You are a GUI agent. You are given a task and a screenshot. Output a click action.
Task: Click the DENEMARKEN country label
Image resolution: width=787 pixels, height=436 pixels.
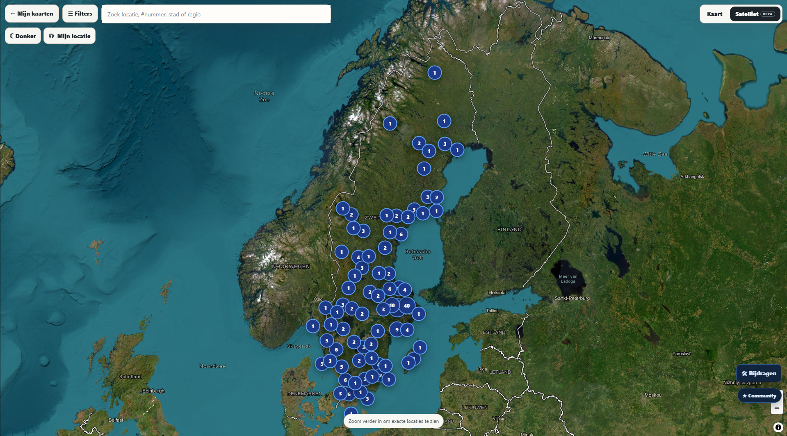click(304, 394)
